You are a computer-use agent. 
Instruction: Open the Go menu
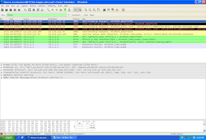tap(18, 6)
